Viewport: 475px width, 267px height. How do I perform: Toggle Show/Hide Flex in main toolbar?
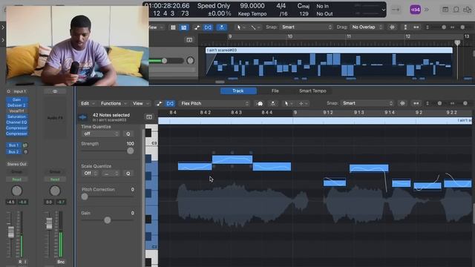point(208,27)
